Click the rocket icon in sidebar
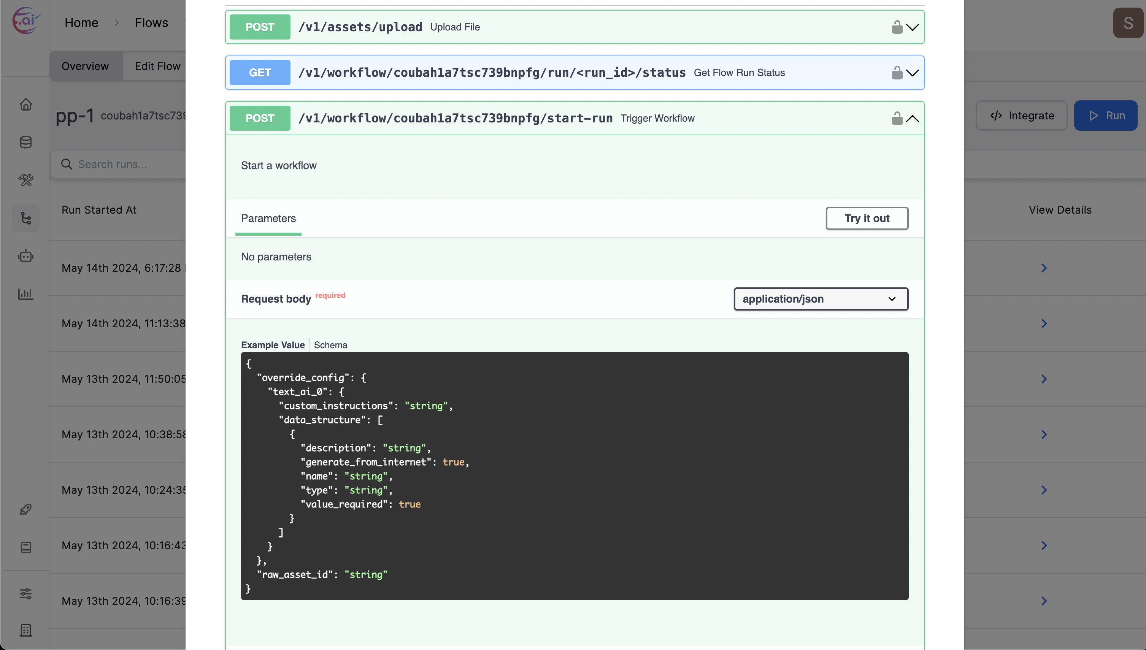The image size is (1146, 650). pyautogui.click(x=26, y=509)
